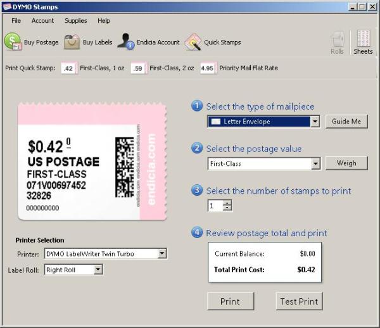The width and height of the screenshot is (380, 328).
Task: Click 'Select the type of mailpiece' heading
Action: click(x=260, y=106)
